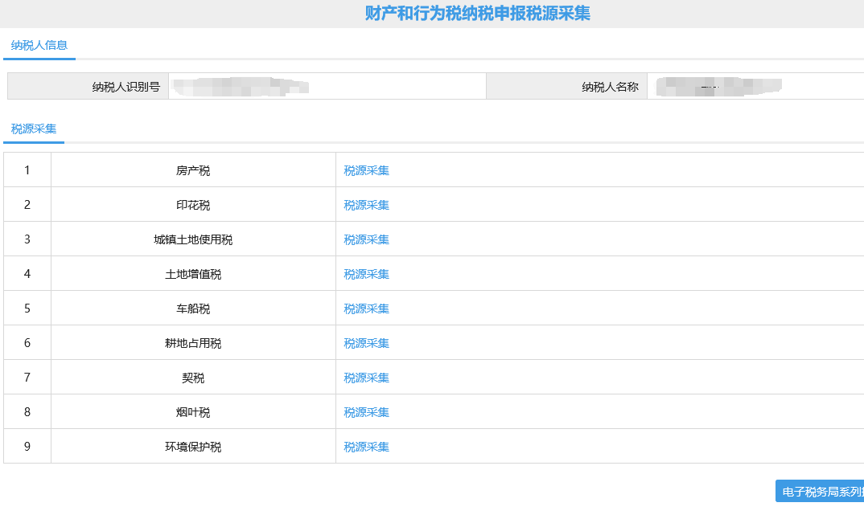Click the 车船税 name cell
864x519 pixels.
[193, 309]
